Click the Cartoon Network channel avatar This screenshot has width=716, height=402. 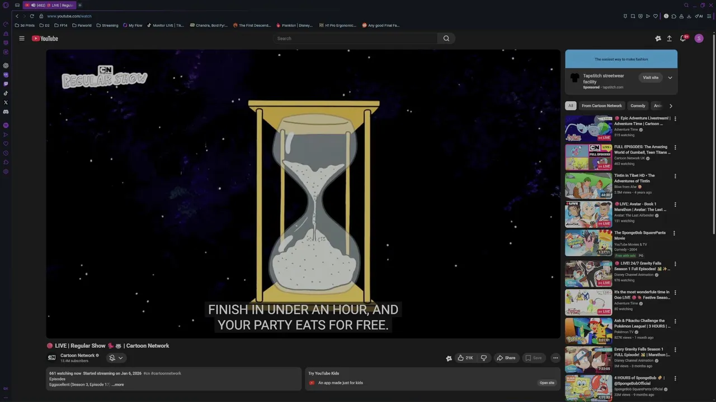52,358
